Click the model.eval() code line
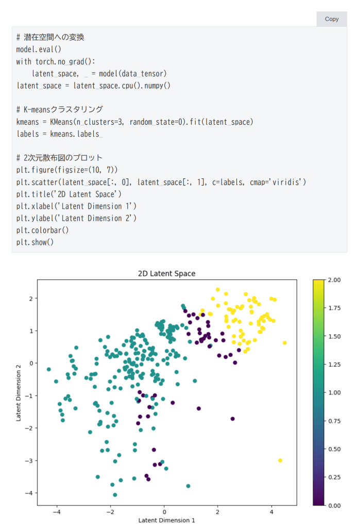This screenshot has height=528, width=357. (x=39, y=49)
